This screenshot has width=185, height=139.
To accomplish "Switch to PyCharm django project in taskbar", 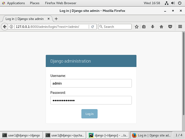I will tap(108, 135).
